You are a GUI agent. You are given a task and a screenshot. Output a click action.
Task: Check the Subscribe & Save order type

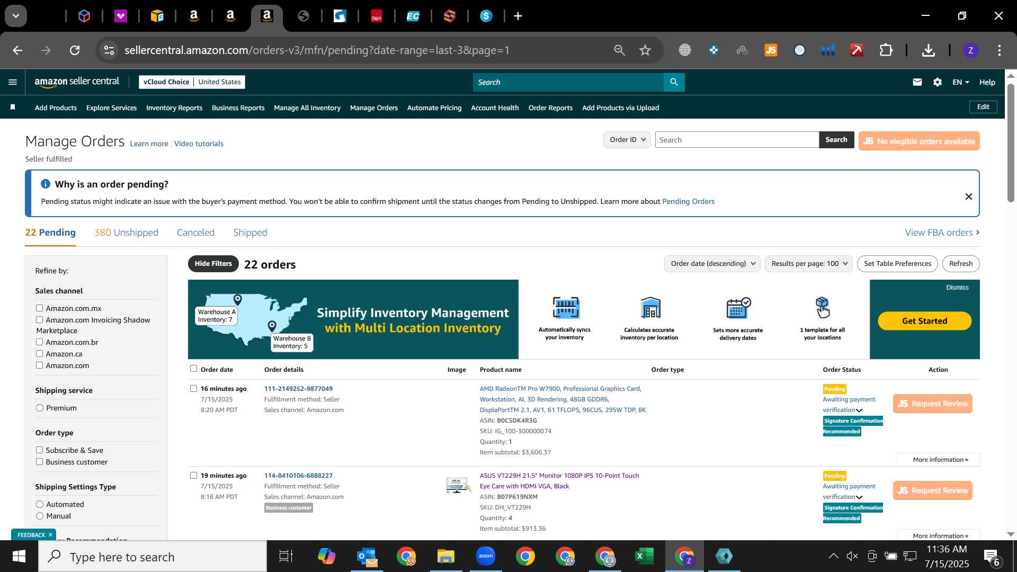tap(39, 450)
